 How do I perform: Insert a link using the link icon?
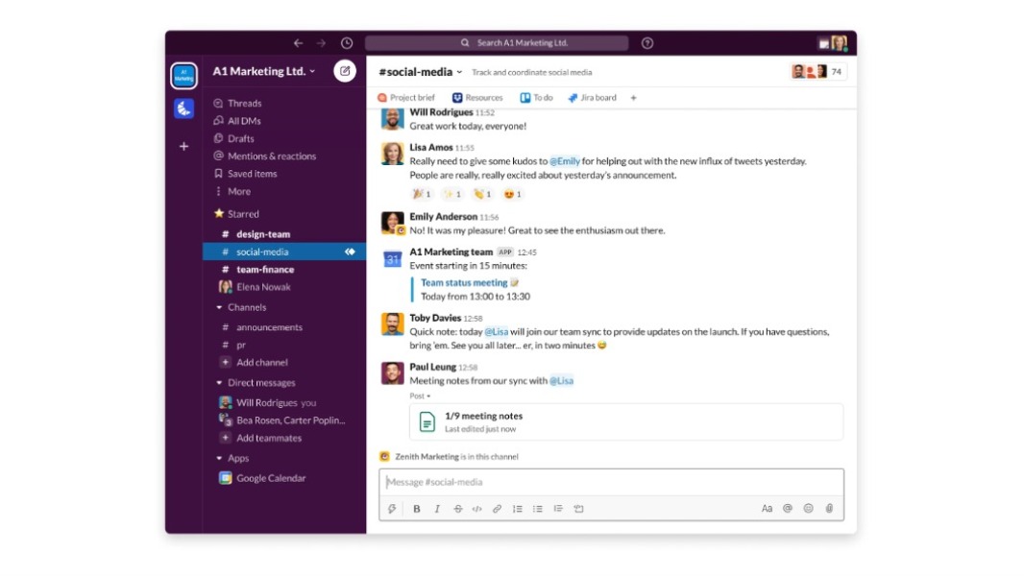point(497,509)
